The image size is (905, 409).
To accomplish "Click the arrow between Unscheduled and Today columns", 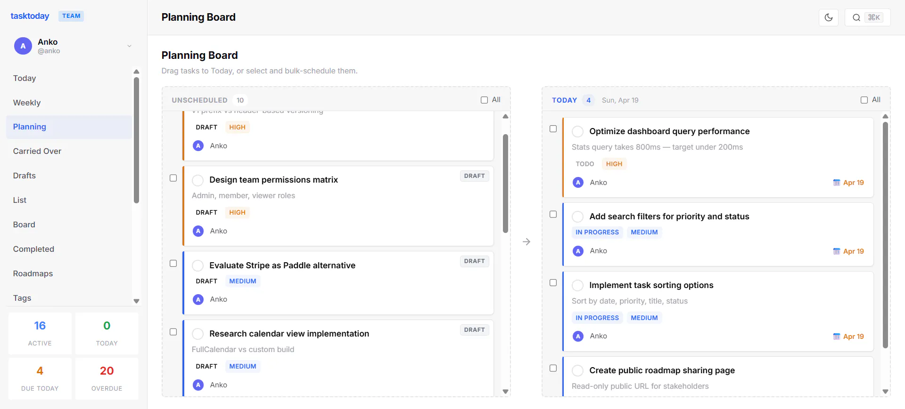I will [527, 241].
